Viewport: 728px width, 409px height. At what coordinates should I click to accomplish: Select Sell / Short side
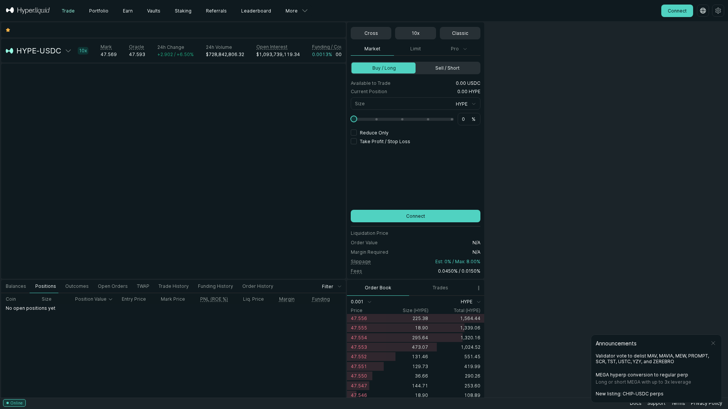(447, 68)
